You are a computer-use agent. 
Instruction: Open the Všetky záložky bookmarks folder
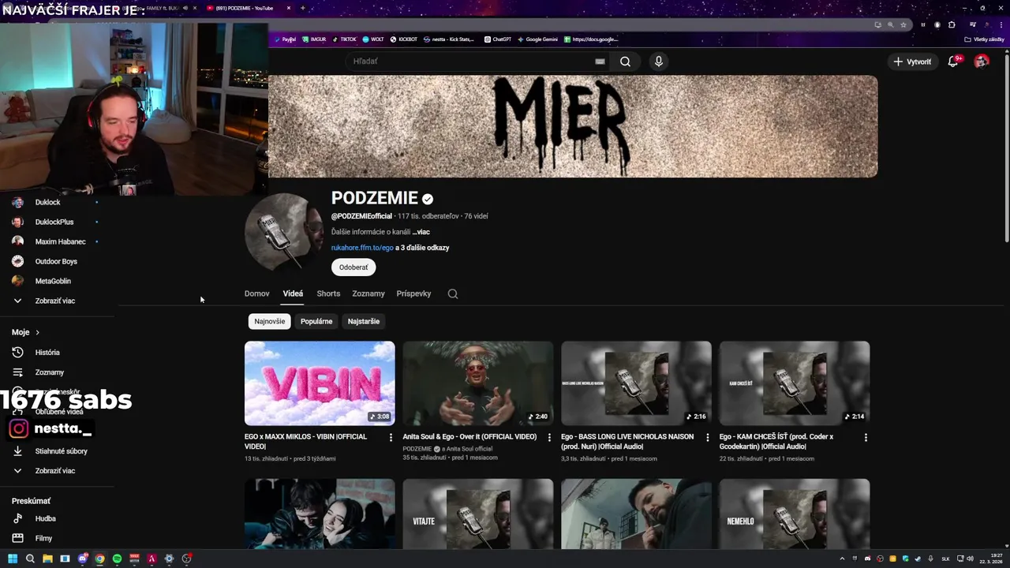pyautogui.click(x=984, y=39)
